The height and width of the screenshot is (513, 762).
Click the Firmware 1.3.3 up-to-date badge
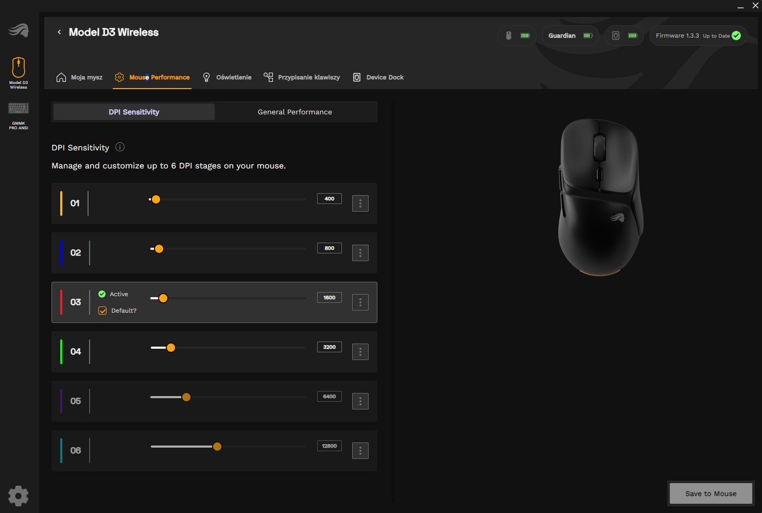698,36
